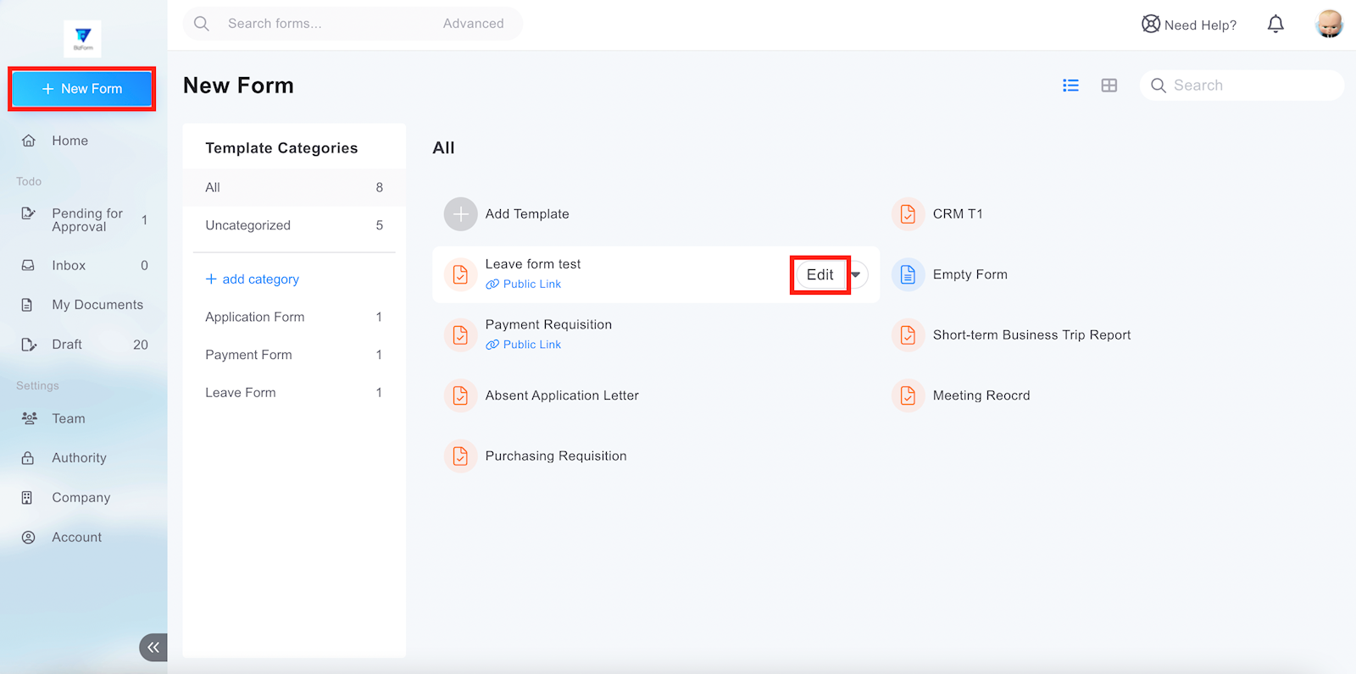The width and height of the screenshot is (1356, 674).
Task: Switch to grid view layout
Action: pyautogui.click(x=1109, y=86)
